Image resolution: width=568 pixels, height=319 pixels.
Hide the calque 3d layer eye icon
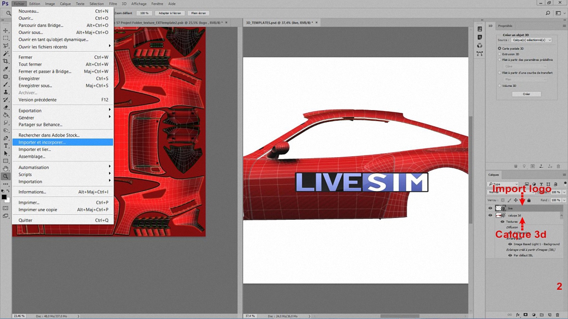(x=490, y=215)
